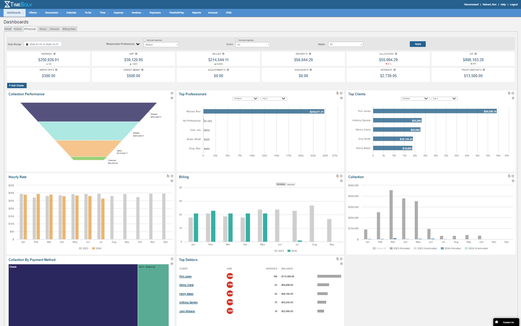This screenshot has height=326, width=521.
Task: Click the purple Worked funnel segment
Action: (x=88, y=112)
